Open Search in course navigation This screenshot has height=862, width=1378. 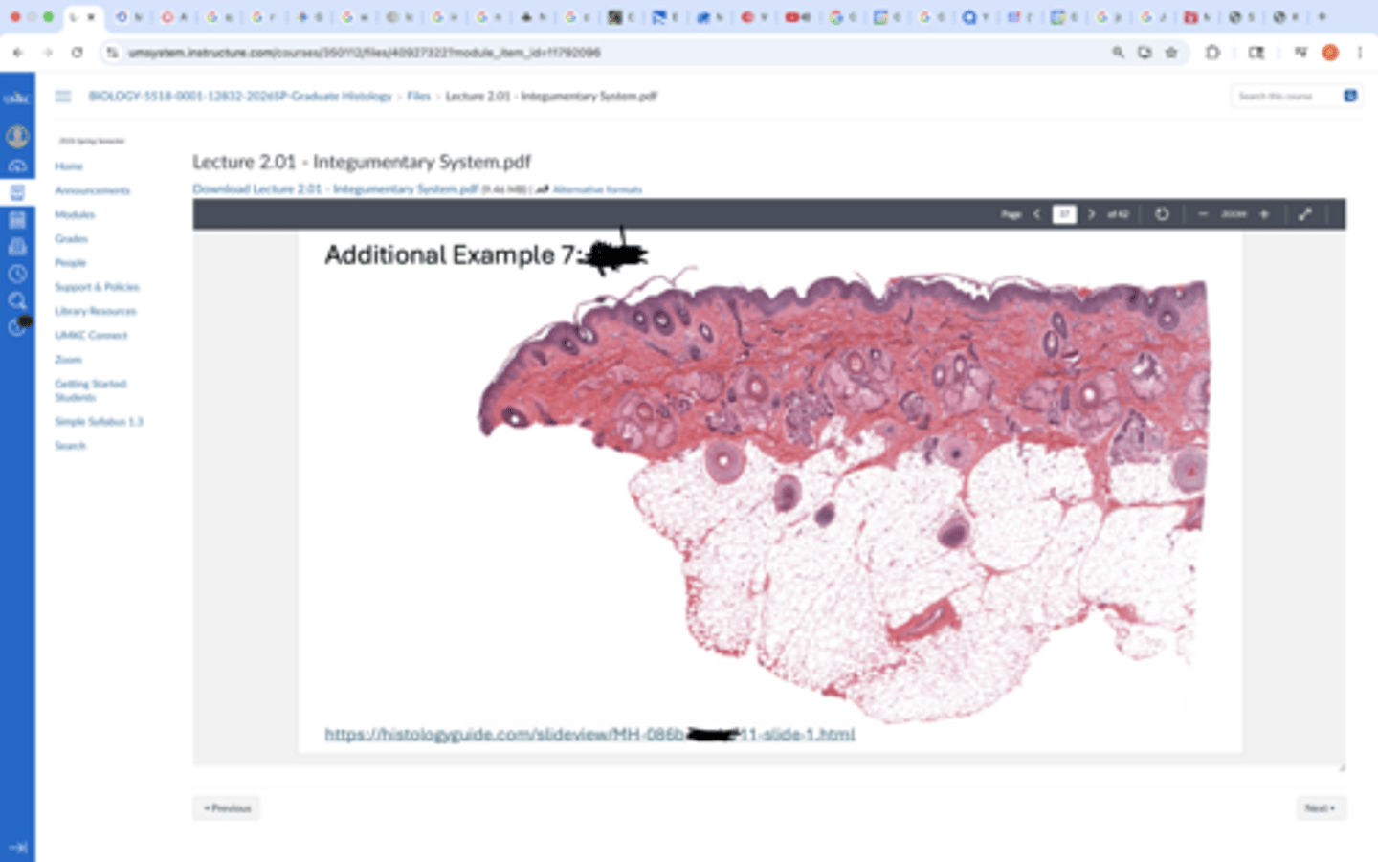pyautogui.click(x=70, y=446)
